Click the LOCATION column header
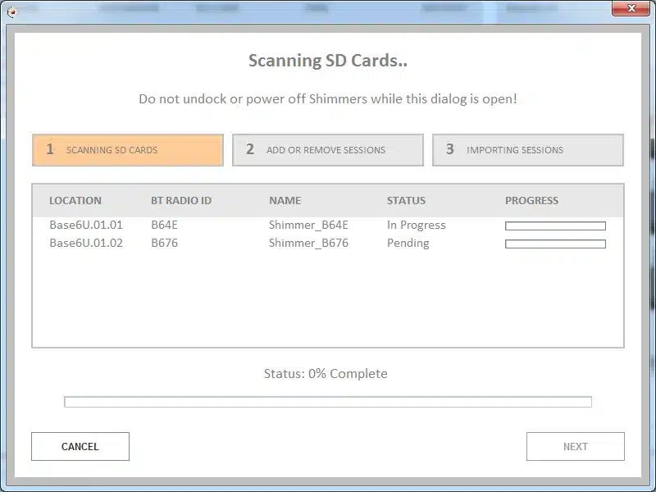 coord(75,200)
